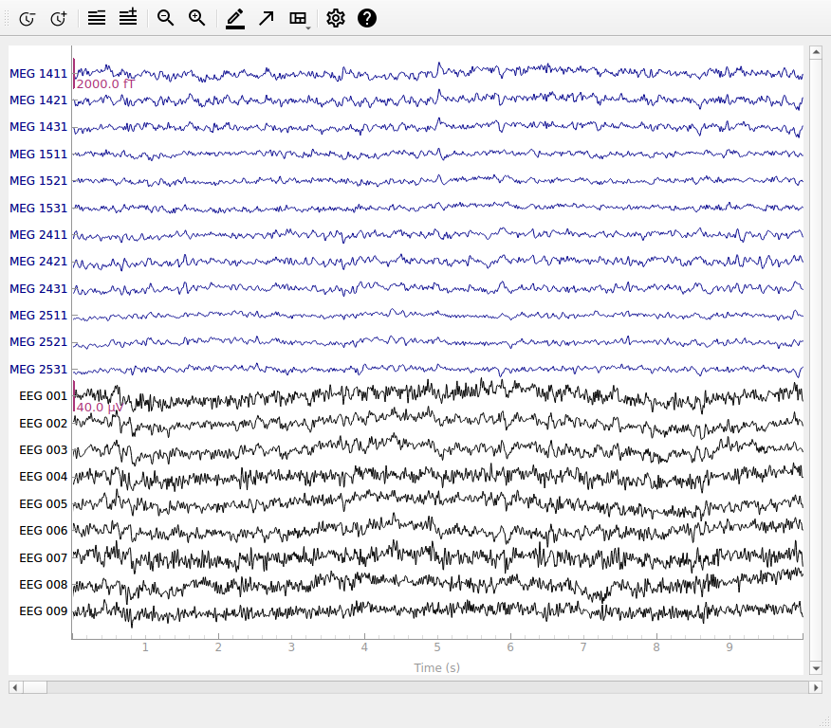Show more channels with the lines-plus icon
Image resolution: width=831 pixels, height=728 pixels.
(128, 17)
